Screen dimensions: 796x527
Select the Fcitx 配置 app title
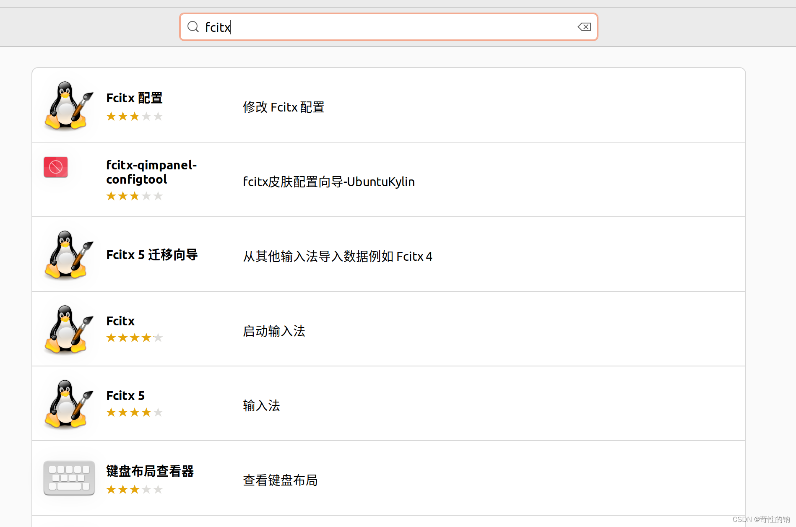click(x=134, y=98)
